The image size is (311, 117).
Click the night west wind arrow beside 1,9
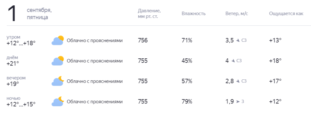238,102
